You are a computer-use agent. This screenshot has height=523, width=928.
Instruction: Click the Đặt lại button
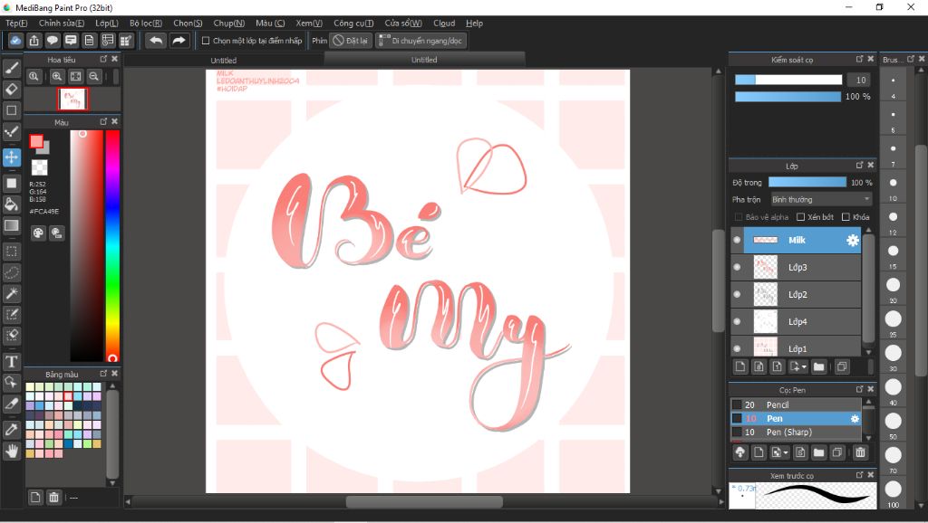click(351, 41)
